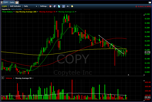The height and width of the screenshot is (102, 152).
Task: Click the Copytele Inc company name
Action: [6, 9]
